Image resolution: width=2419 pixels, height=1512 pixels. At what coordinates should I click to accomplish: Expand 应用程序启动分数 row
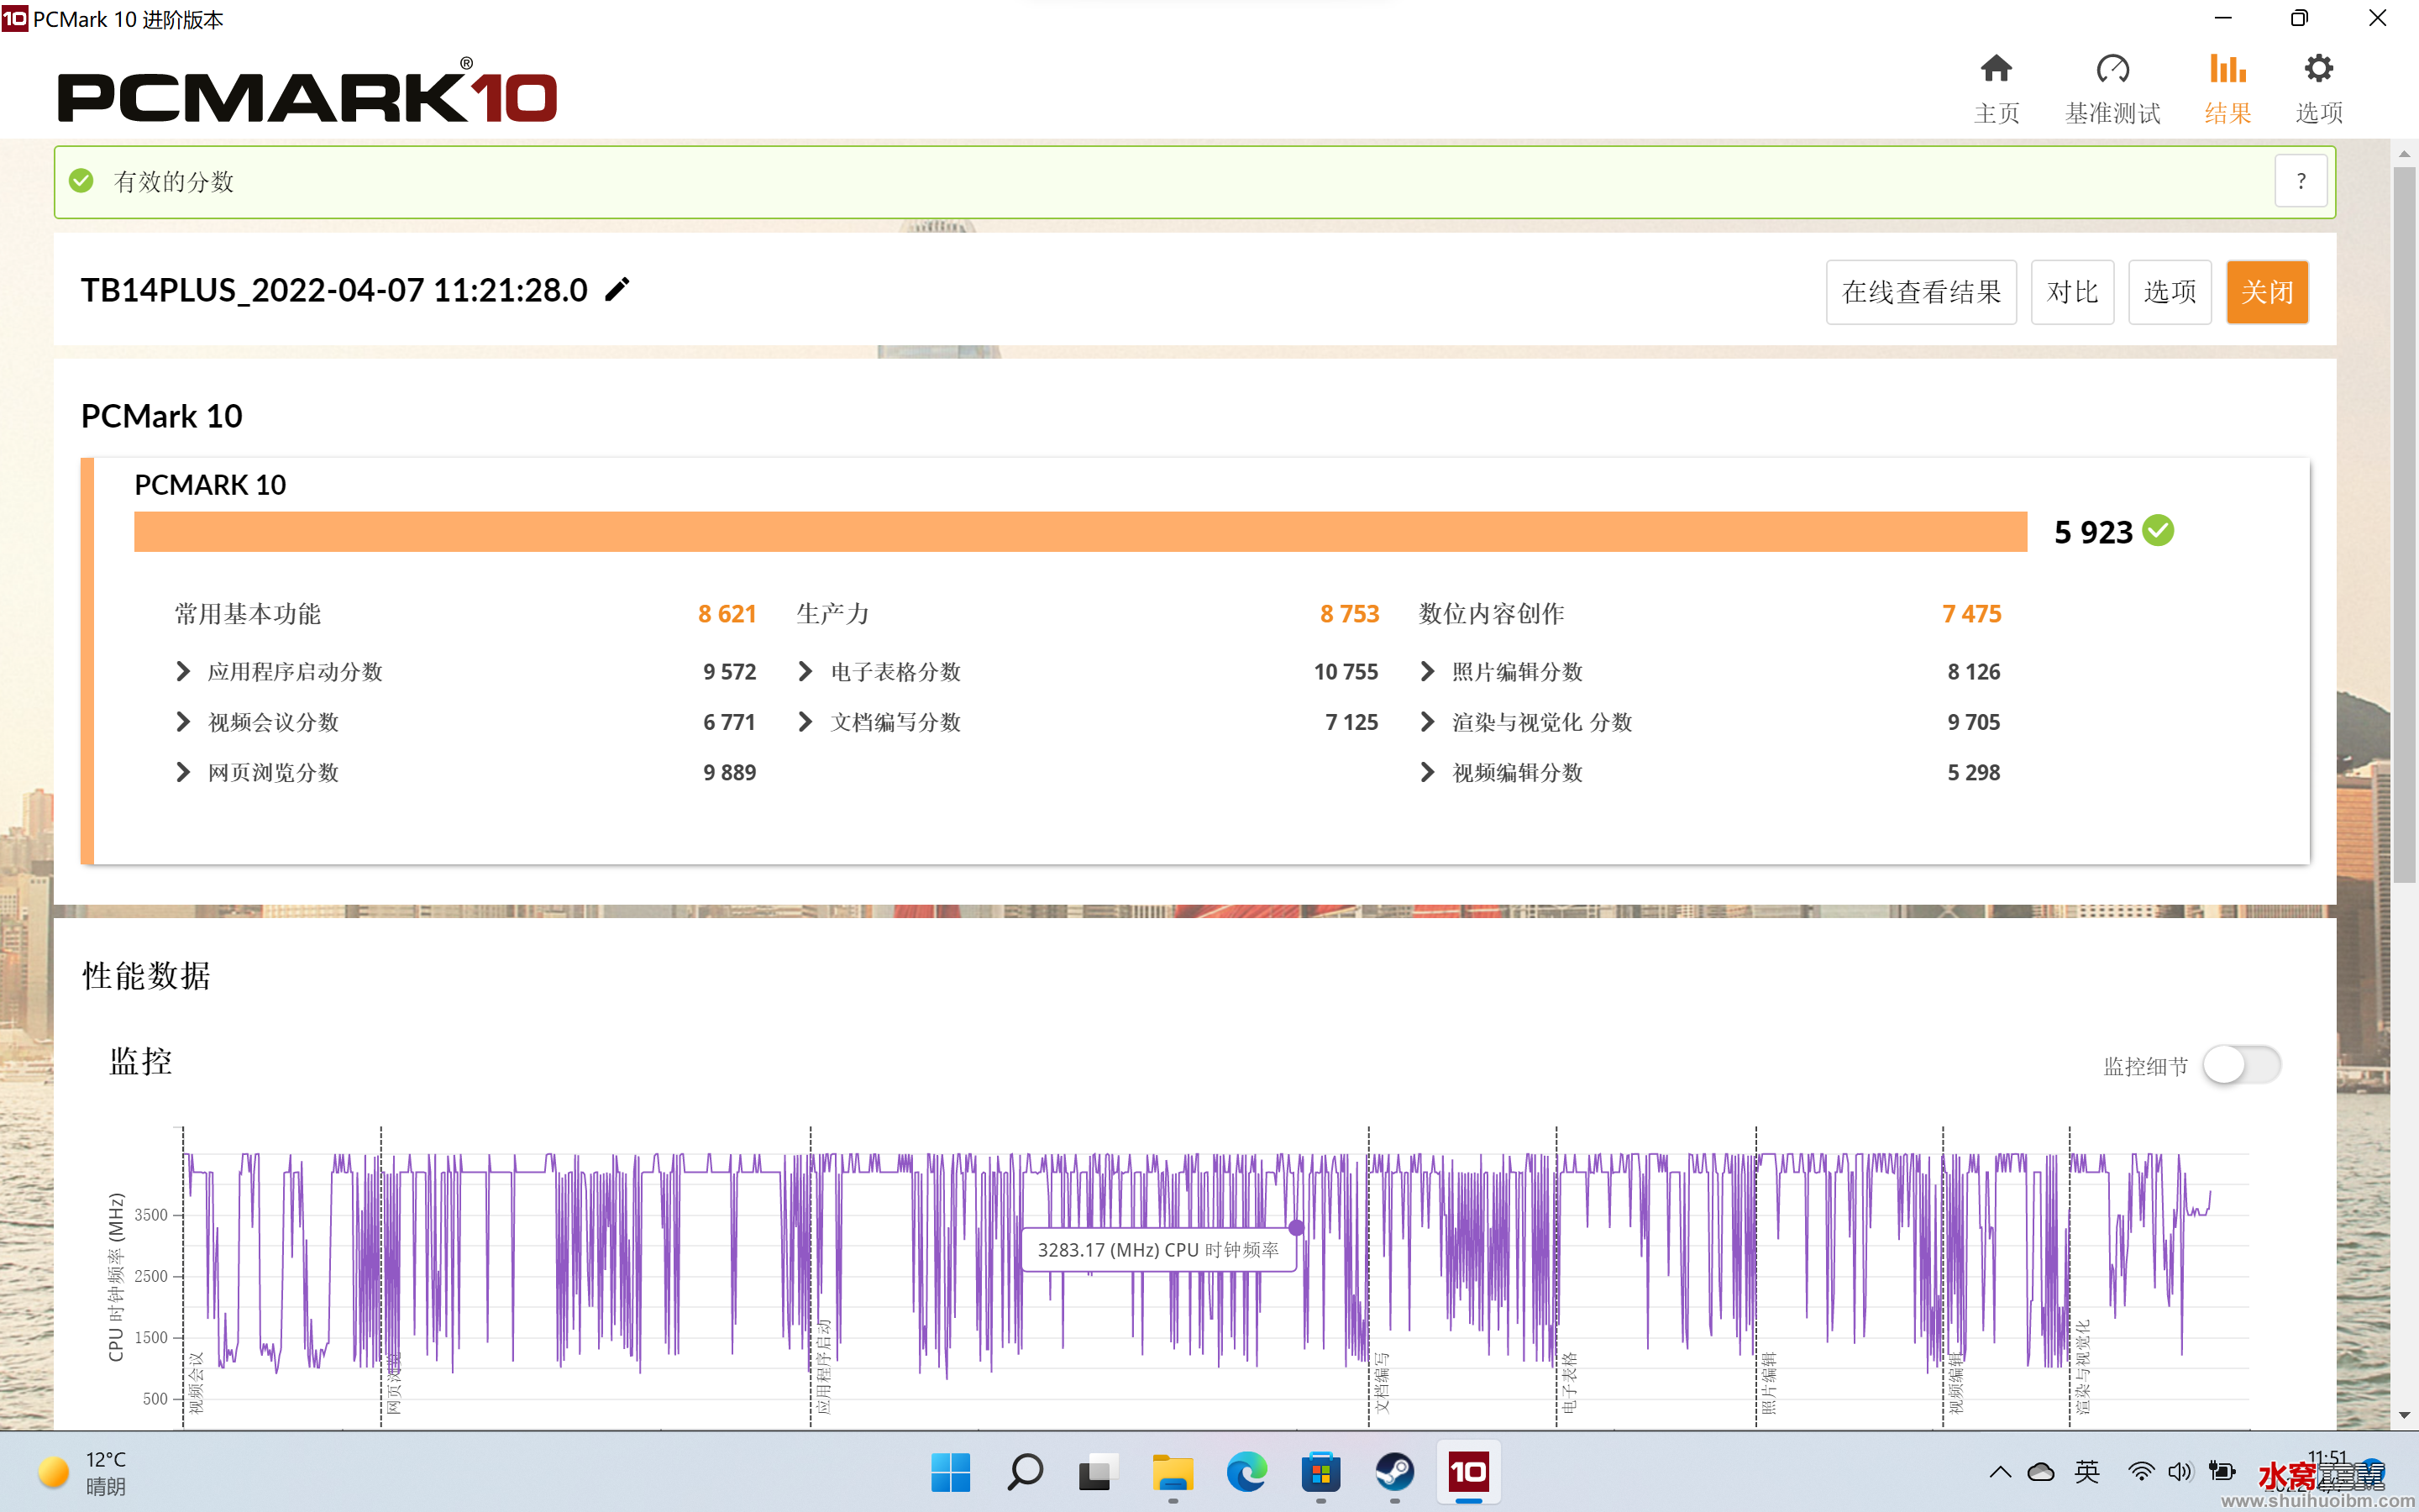coord(182,672)
